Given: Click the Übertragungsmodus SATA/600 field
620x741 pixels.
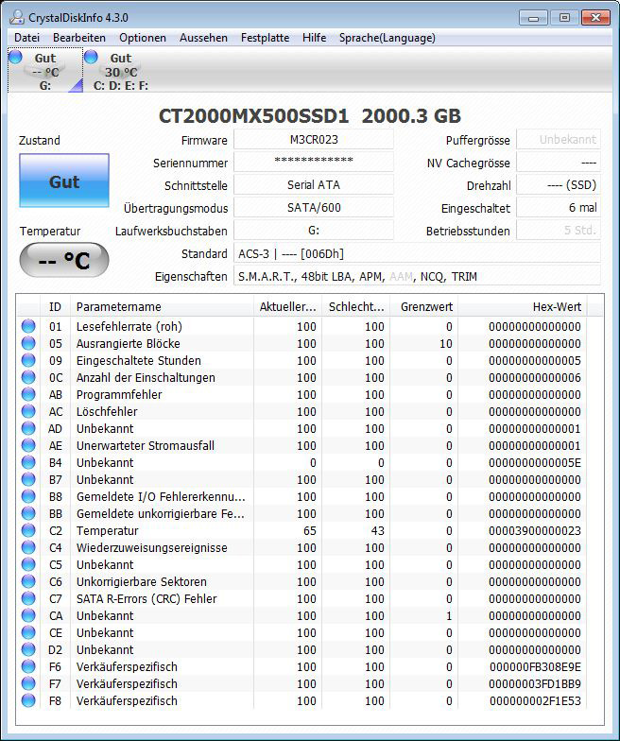Looking at the screenshot, I should [x=314, y=208].
